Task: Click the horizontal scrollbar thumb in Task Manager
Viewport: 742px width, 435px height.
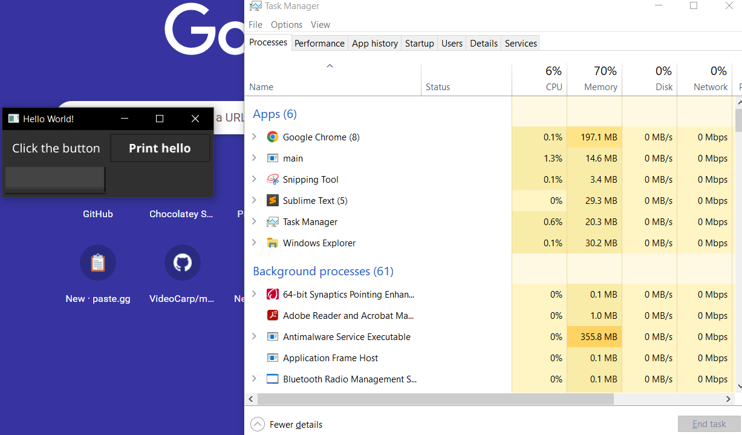Action: point(435,399)
